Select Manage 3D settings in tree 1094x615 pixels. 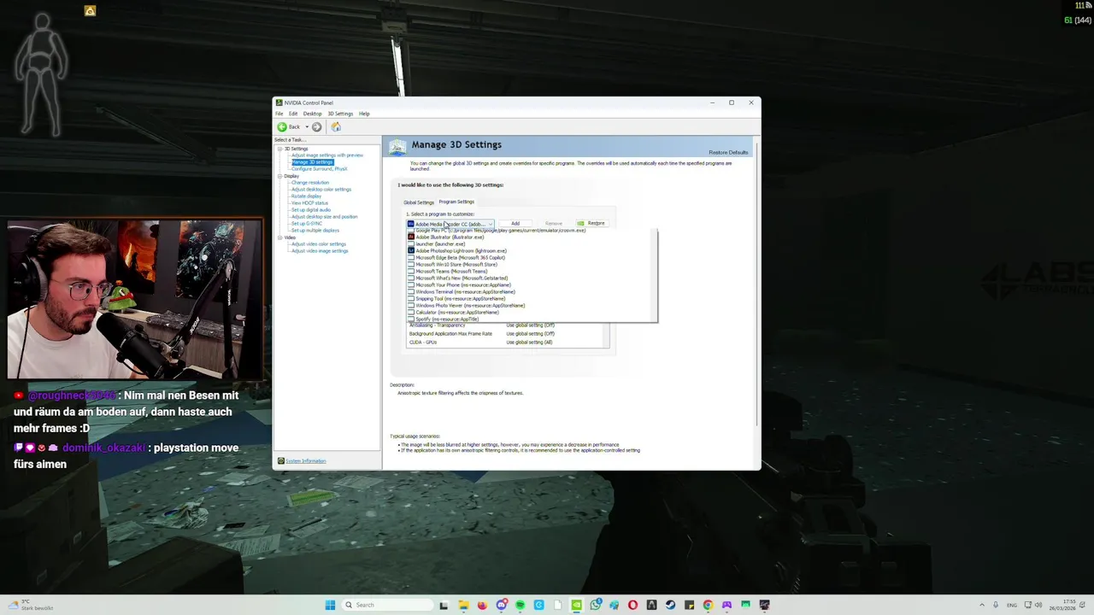tap(312, 162)
